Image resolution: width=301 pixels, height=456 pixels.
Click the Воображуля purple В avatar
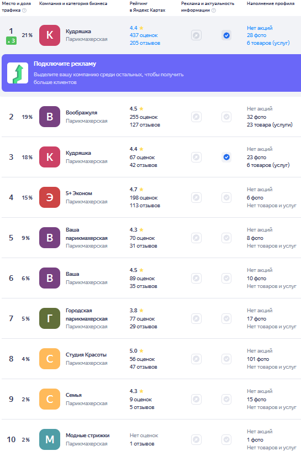50,117
